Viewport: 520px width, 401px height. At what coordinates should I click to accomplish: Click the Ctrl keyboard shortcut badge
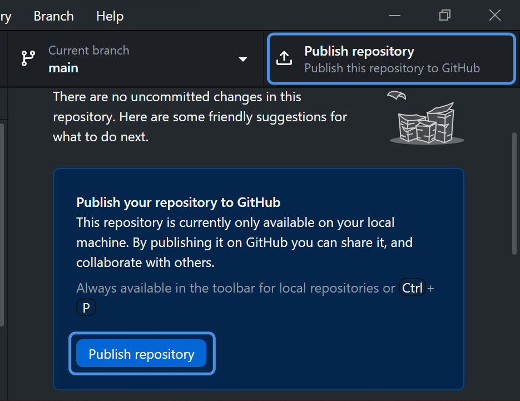pyautogui.click(x=412, y=288)
